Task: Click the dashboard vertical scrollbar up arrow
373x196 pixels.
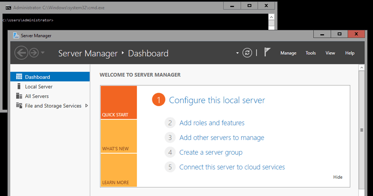Action: pyautogui.click(x=361, y=68)
